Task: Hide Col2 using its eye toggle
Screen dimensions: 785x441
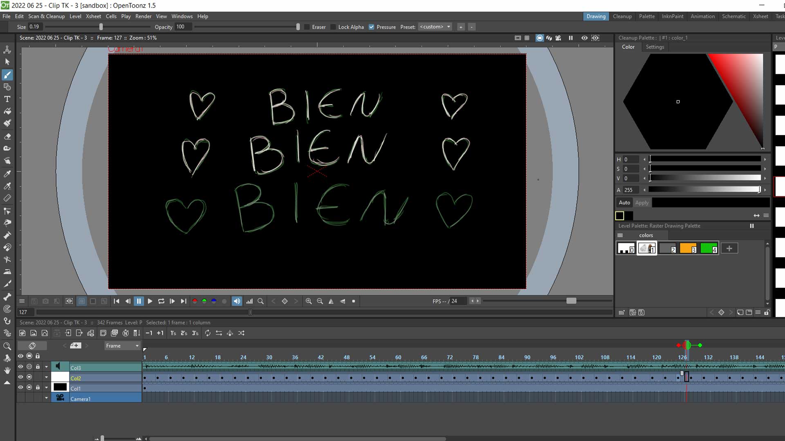Action: tap(20, 377)
